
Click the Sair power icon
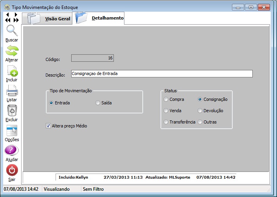coord(12,171)
